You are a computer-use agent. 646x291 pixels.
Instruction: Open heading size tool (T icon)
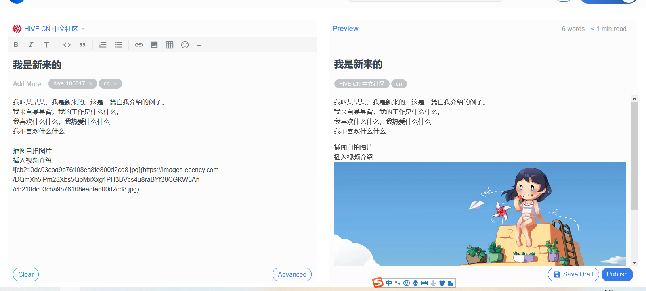(x=46, y=45)
